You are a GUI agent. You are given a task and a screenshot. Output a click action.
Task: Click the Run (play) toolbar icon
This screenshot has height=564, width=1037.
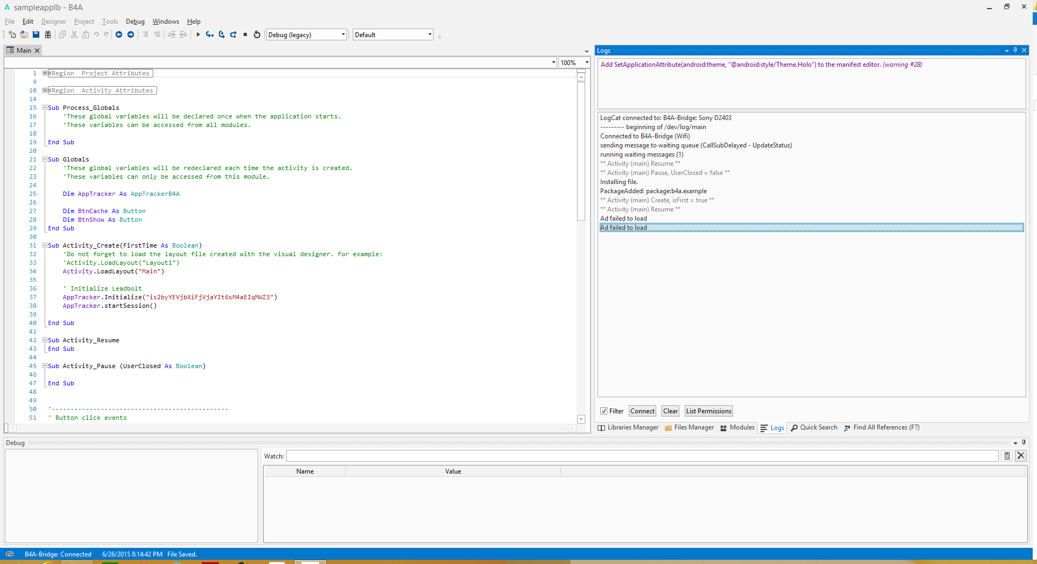coord(198,35)
